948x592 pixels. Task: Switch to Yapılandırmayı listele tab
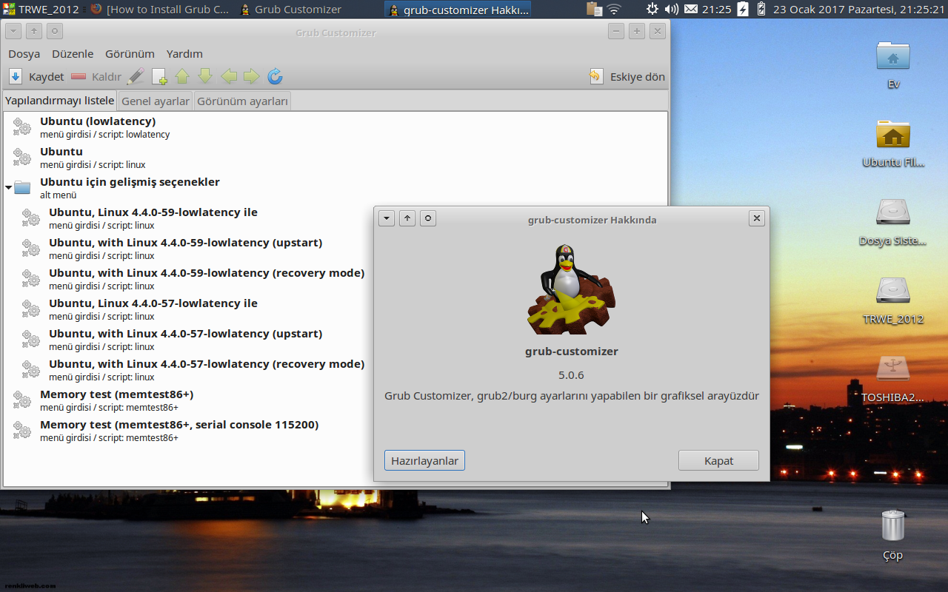tap(60, 100)
